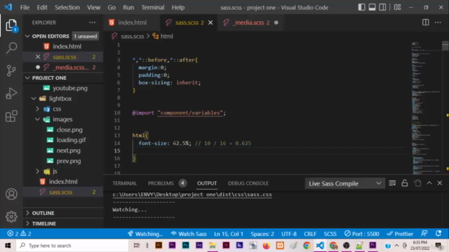Open notifications bell in status bar
Screen dimensions: 449x252
click(x=438, y=234)
